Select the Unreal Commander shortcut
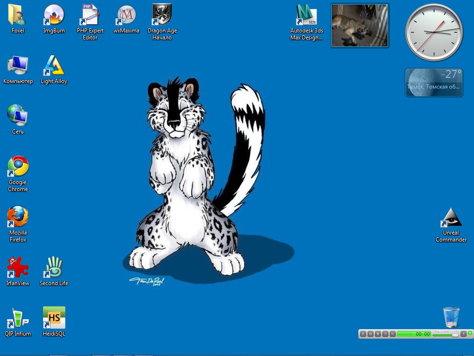 click(451, 217)
